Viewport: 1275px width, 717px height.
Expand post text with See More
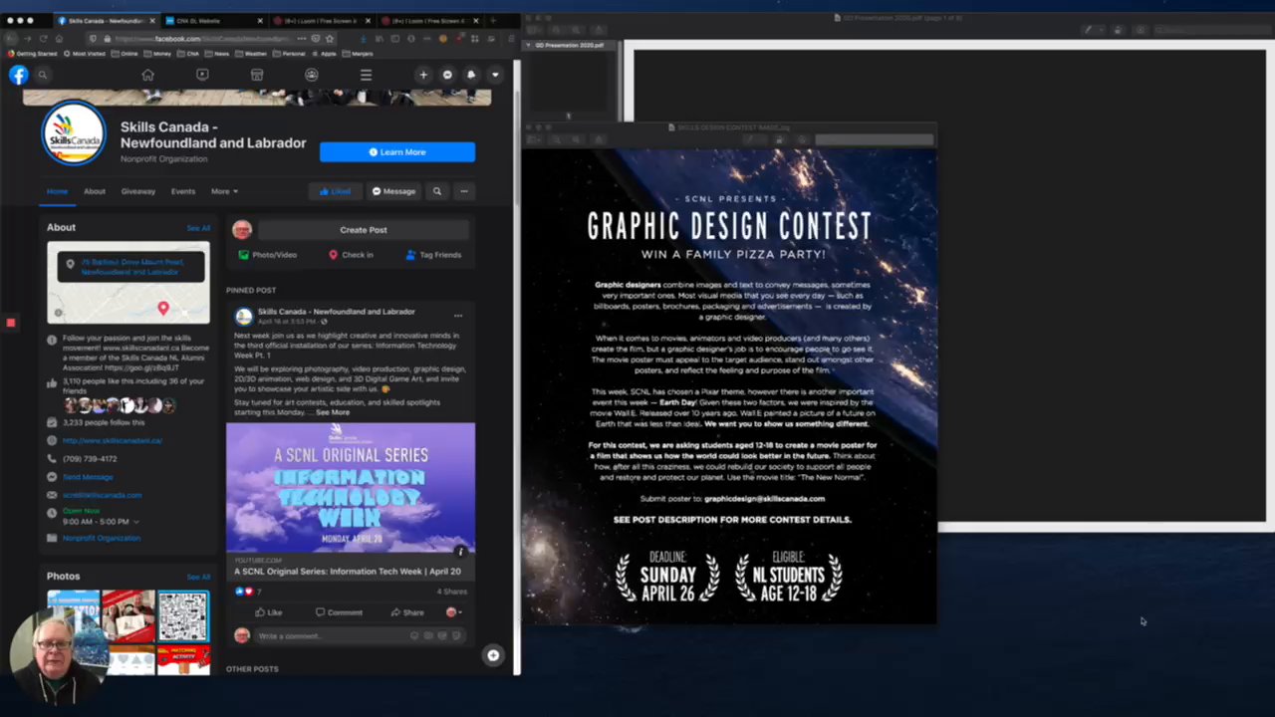[x=333, y=412]
